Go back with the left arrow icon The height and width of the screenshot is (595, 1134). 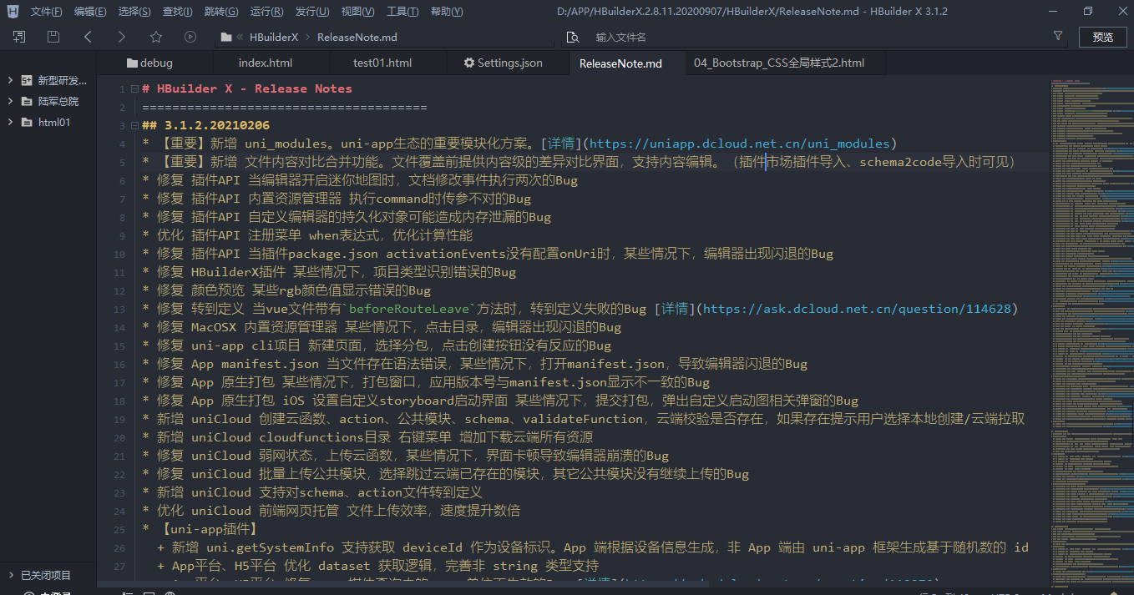coord(88,37)
